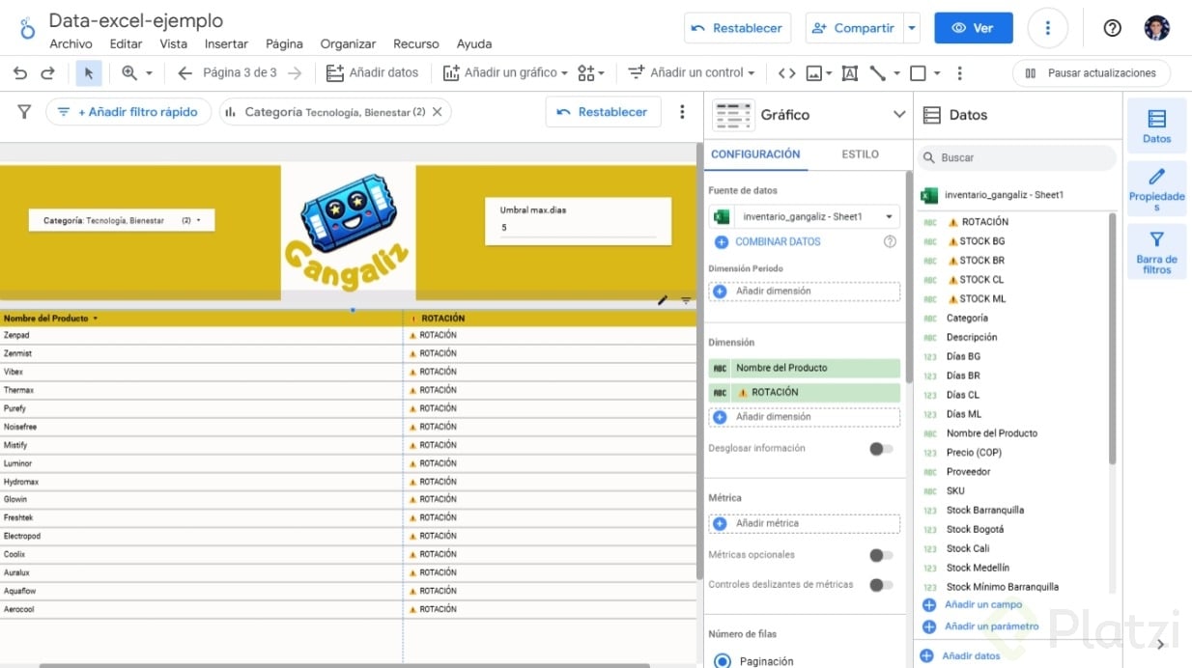Switch to the ESTILO tab
Screen dimensions: 1192x668
pyautogui.click(x=860, y=154)
